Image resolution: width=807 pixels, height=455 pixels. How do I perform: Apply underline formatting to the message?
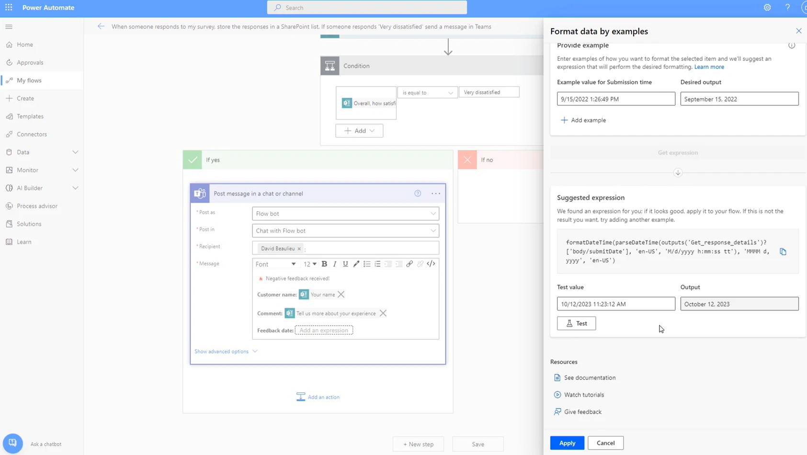tap(345, 264)
